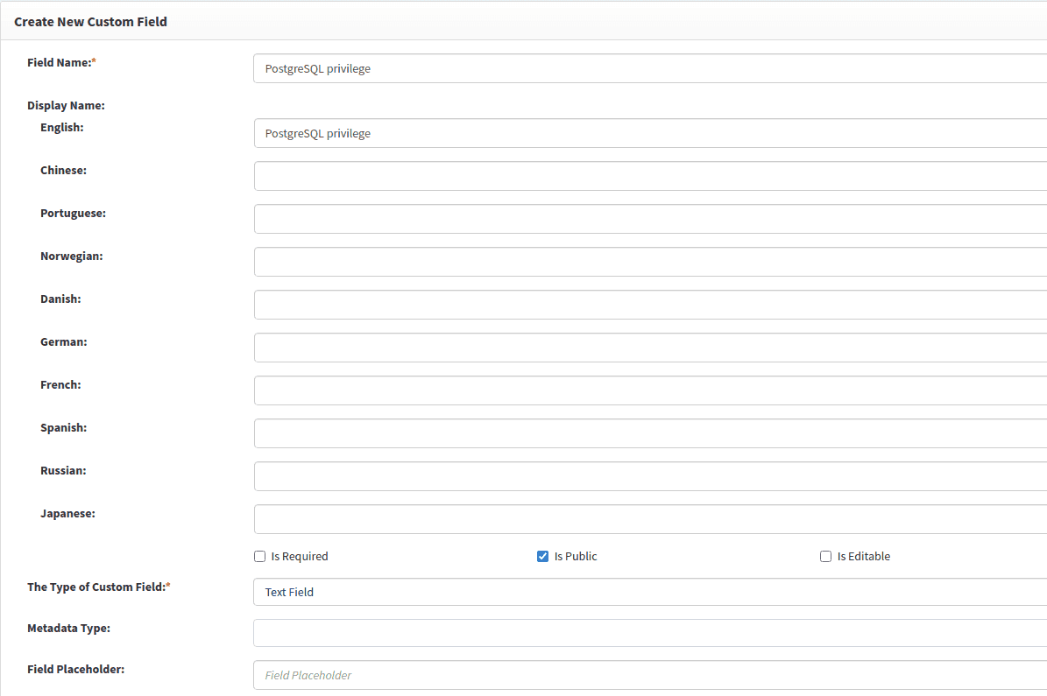Click the Display Name section label
This screenshot has width=1047, height=696.
pos(66,106)
